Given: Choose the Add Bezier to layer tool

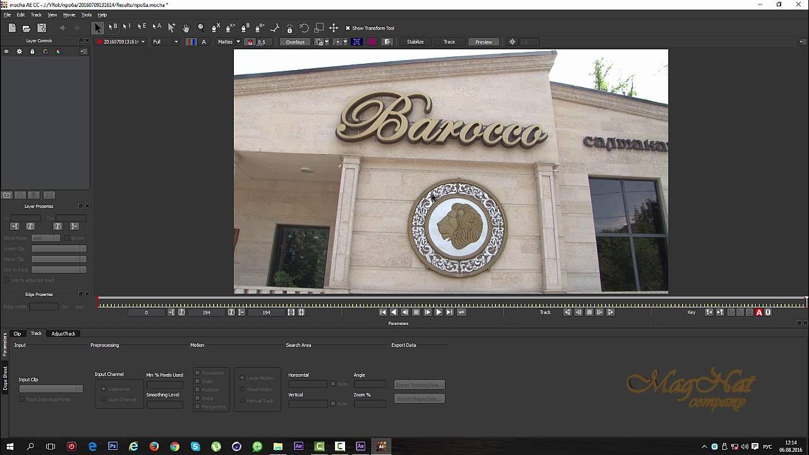Looking at the screenshot, I should (x=260, y=28).
